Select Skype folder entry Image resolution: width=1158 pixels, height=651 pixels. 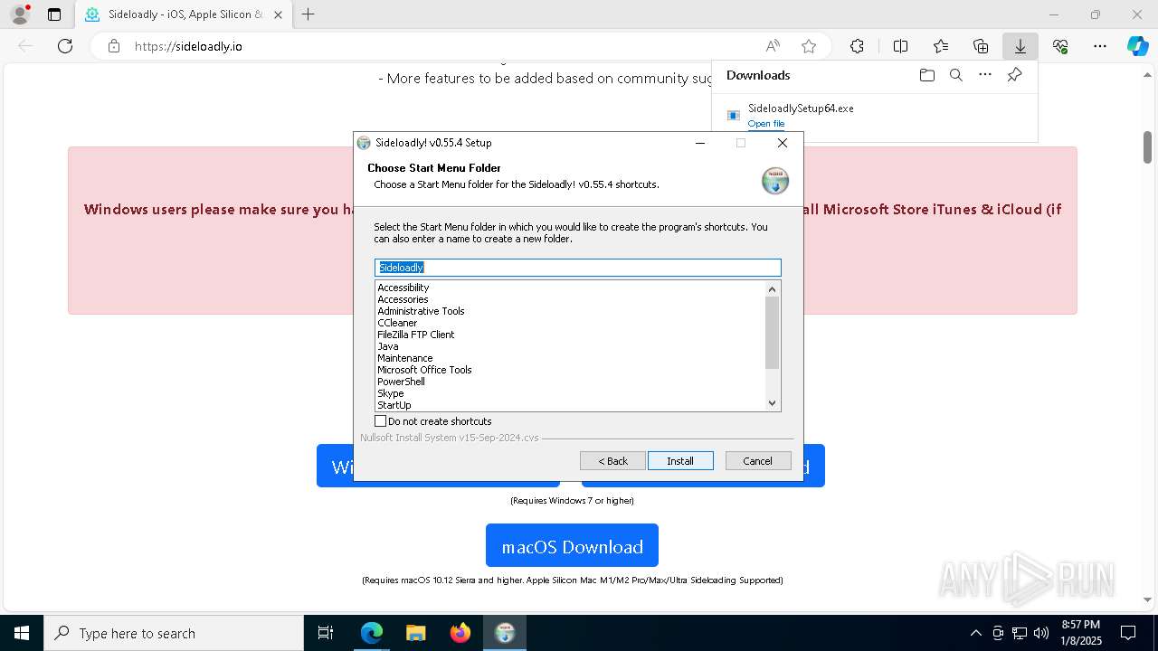tap(391, 393)
